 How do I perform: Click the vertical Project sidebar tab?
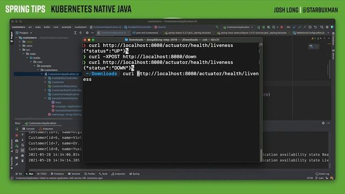[12, 37]
